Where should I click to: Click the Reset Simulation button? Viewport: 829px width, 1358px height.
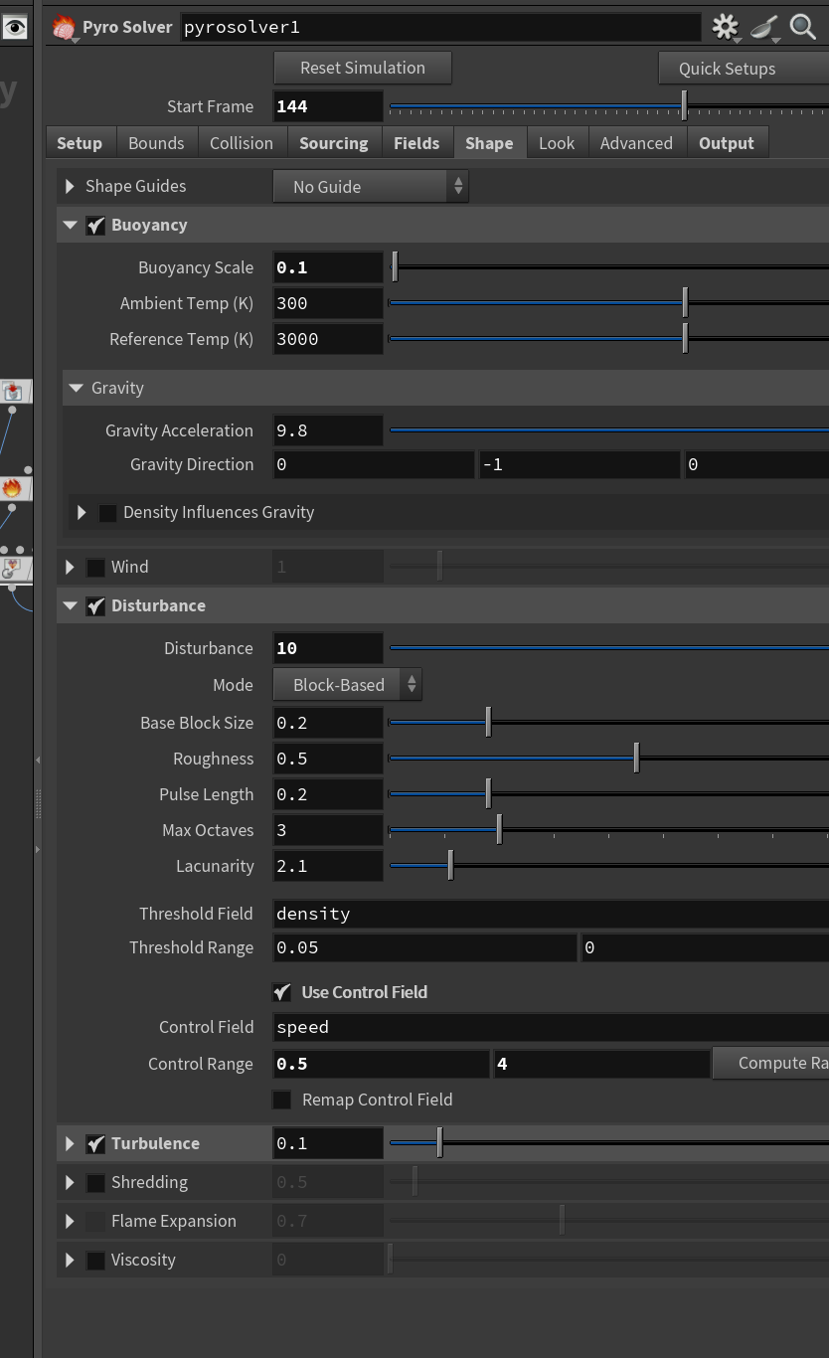[363, 68]
